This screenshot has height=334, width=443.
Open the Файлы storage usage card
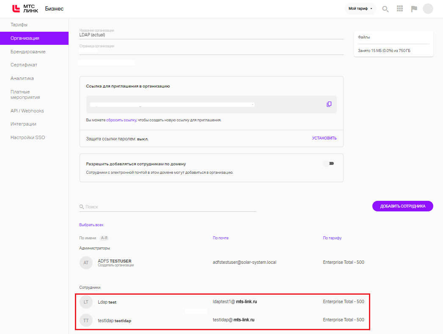click(x=393, y=44)
